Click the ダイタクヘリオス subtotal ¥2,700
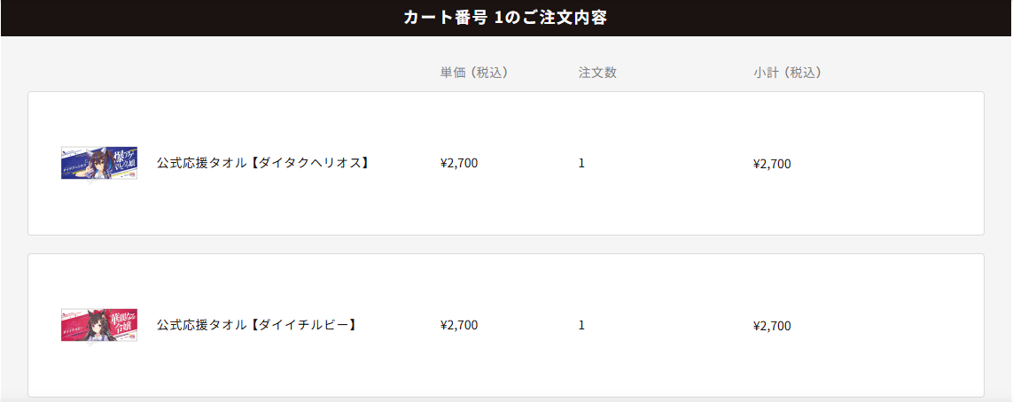 [x=771, y=163]
